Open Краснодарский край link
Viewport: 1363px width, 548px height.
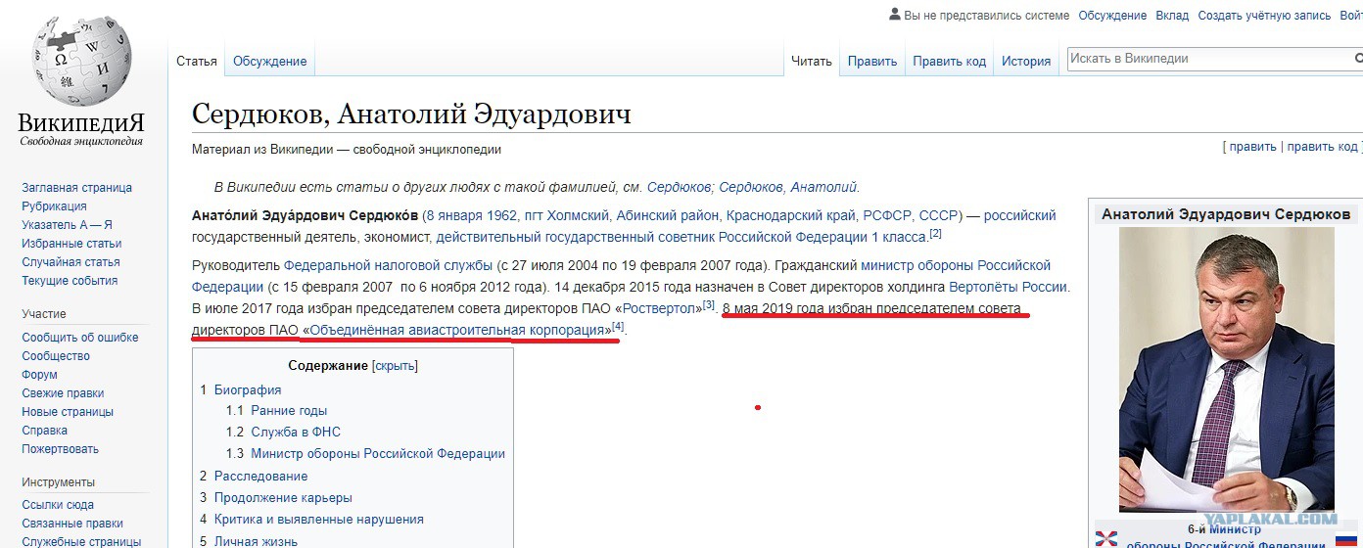[792, 215]
